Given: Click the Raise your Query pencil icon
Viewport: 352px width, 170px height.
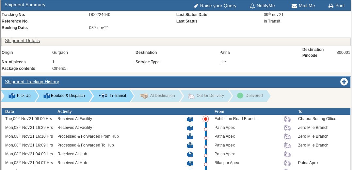Looking at the screenshot, I should pyautogui.click(x=196, y=6).
